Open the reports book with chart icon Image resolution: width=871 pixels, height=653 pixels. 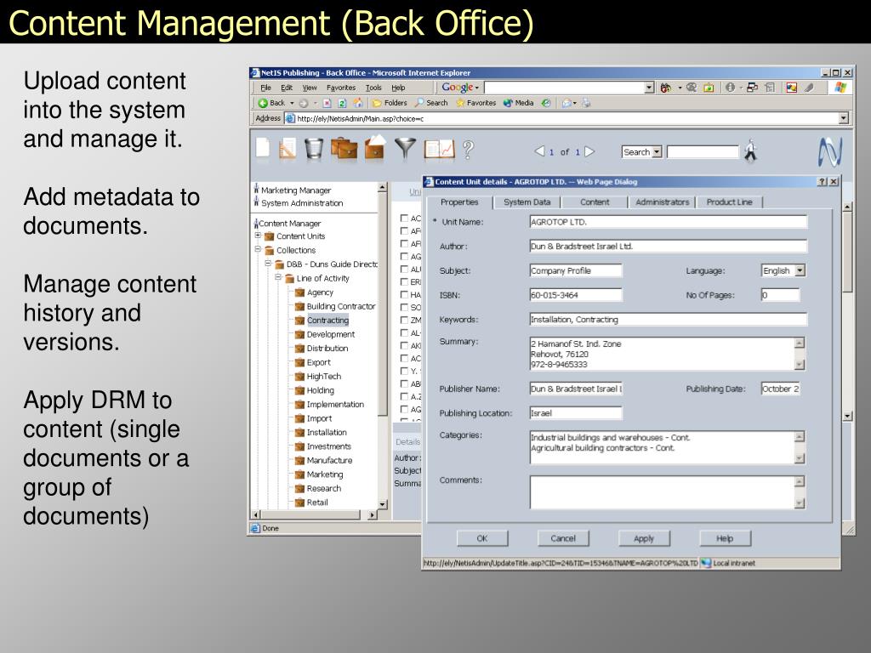click(440, 149)
